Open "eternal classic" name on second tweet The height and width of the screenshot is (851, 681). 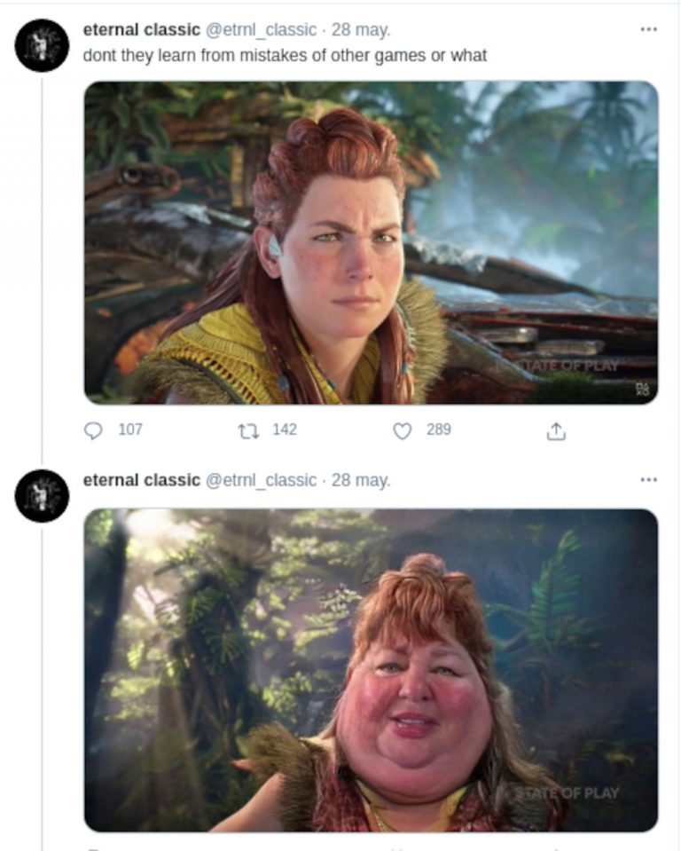141,480
